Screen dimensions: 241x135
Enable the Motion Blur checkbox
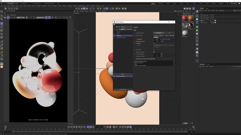point(154,49)
